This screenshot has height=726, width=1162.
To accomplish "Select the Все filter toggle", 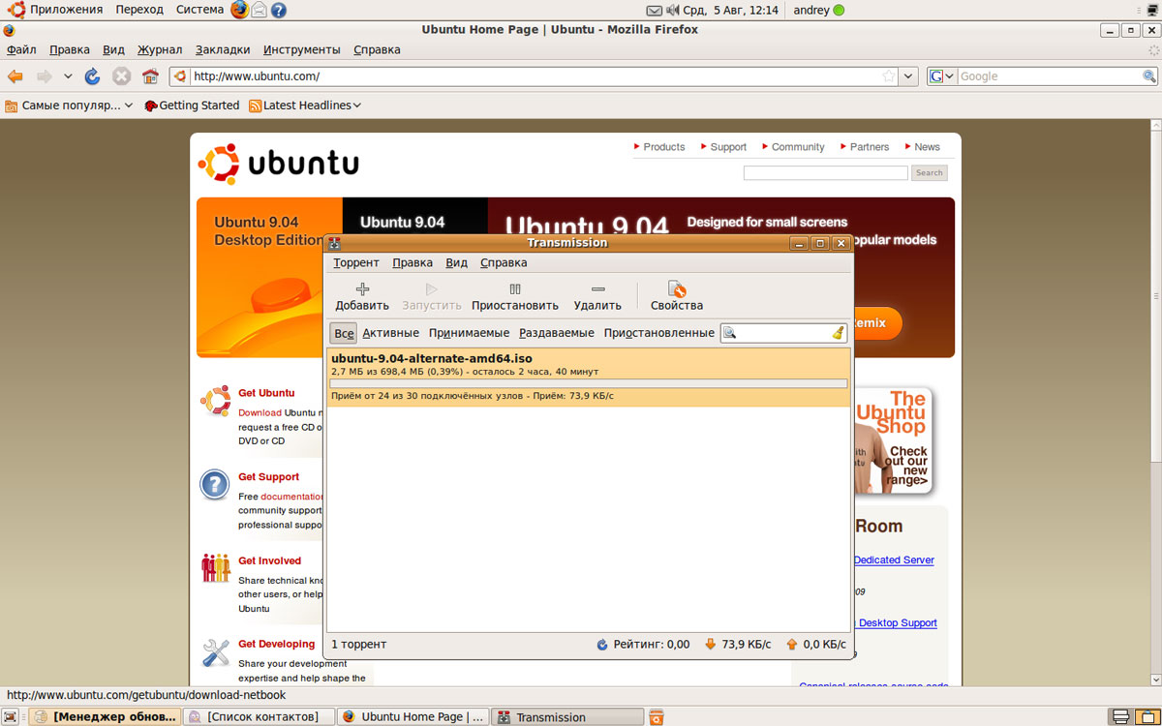I will coord(344,333).
